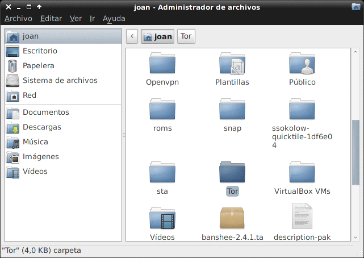The width and height of the screenshot is (364, 258).
Task: Click the pane divider handle between sidebar and files
Action: tap(124, 135)
